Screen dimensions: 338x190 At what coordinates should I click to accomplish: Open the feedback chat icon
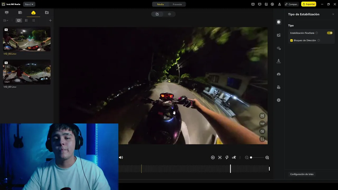pyautogui.click(x=260, y=4)
